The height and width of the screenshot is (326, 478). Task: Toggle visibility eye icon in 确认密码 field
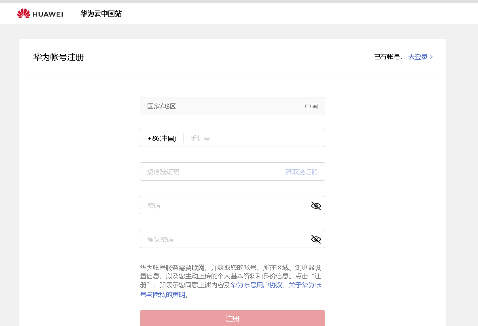[x=316, y=239]
